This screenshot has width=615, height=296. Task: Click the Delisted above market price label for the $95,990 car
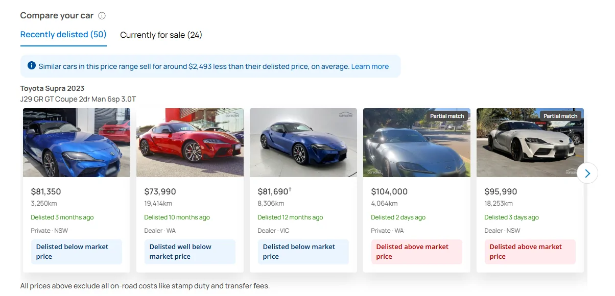click(530, 252)
